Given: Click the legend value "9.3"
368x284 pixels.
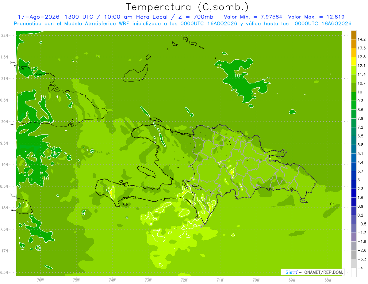Looking at the screenshot, I should pyautogui.click(x=361, y=101).
